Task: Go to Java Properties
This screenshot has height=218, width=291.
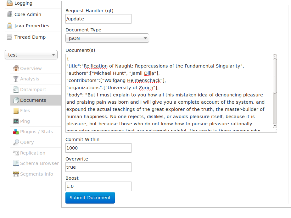Action: (32, 26)
